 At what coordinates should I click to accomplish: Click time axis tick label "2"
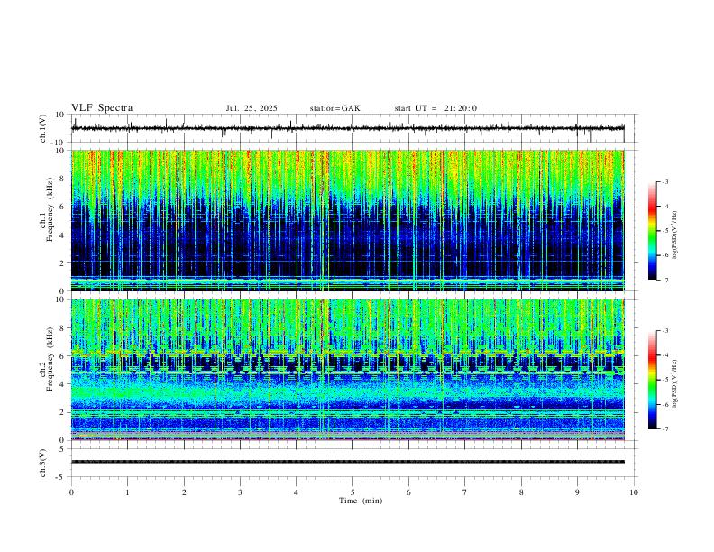(184, 492)
